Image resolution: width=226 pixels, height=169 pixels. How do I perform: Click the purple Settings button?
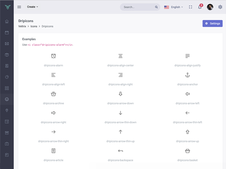click(x=212, y=23)
